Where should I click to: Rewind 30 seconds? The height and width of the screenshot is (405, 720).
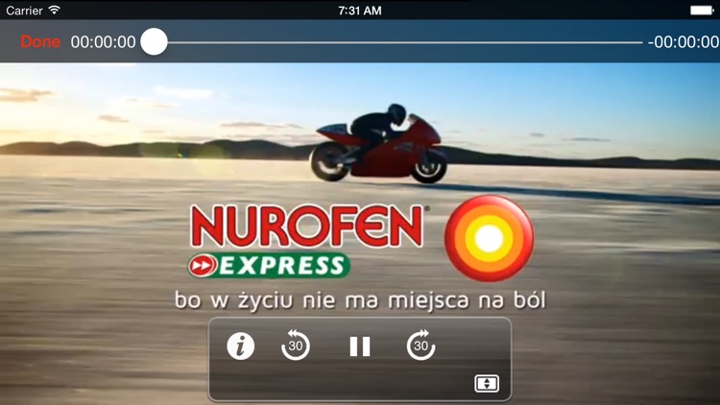click(296, 345)
